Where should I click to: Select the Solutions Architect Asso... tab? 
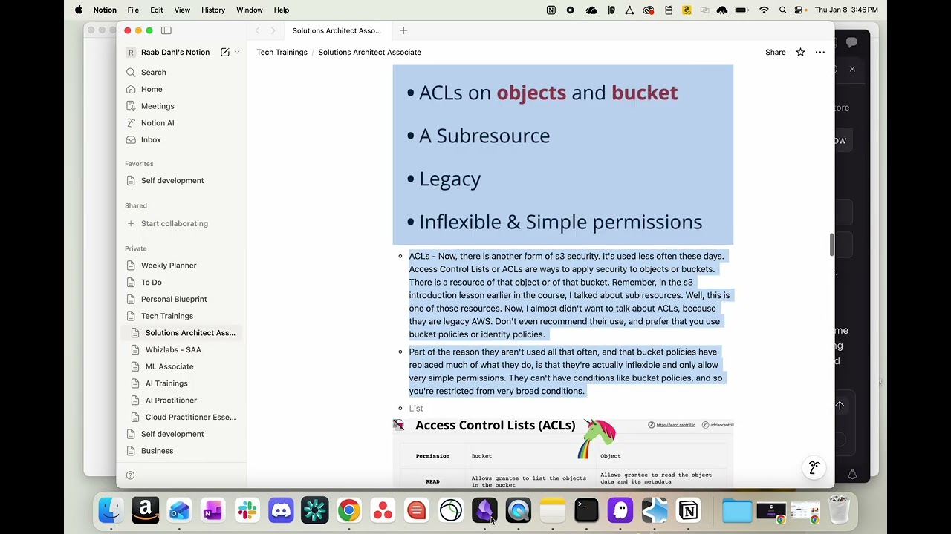(x=337, y=30)
